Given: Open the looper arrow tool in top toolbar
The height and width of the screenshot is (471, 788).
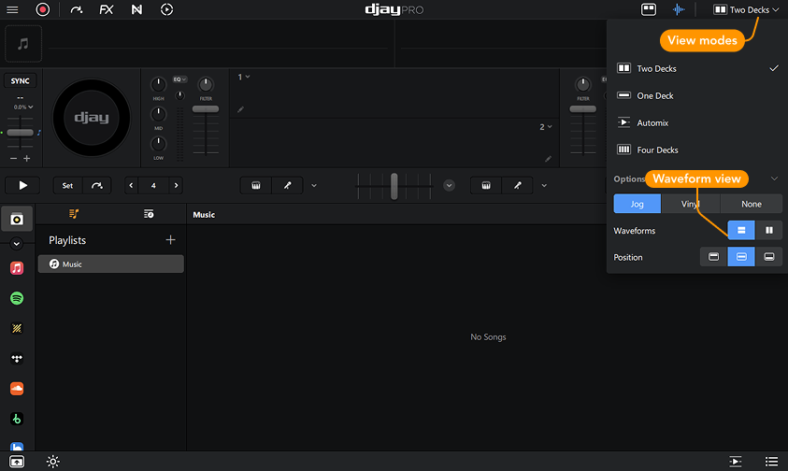Looking at the screenshot, I should pos(77,9).
